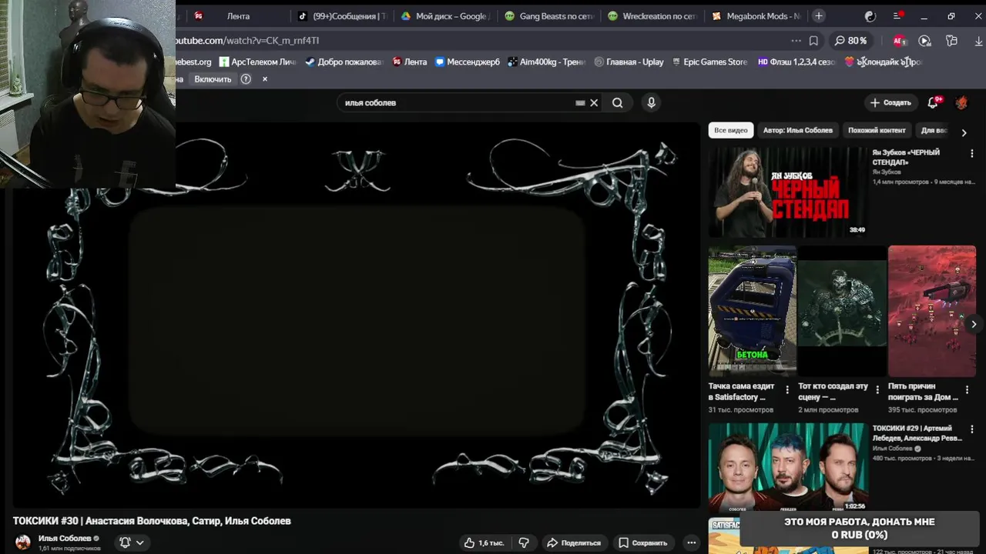This screenshot has height=554, width=986.
Task: Open Илья Соболев channel avatar
Action: [23, 542]
